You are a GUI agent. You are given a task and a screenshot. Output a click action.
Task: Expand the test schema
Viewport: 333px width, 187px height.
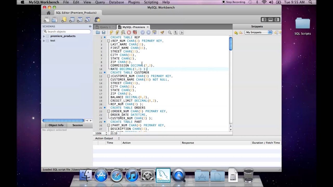coord(44,41)
